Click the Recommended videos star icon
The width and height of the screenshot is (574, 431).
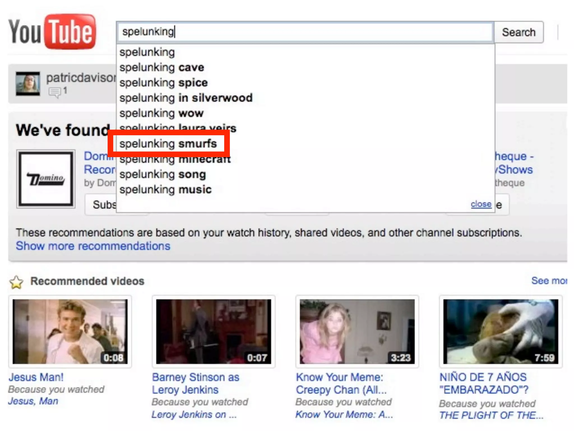coord(16,282)
